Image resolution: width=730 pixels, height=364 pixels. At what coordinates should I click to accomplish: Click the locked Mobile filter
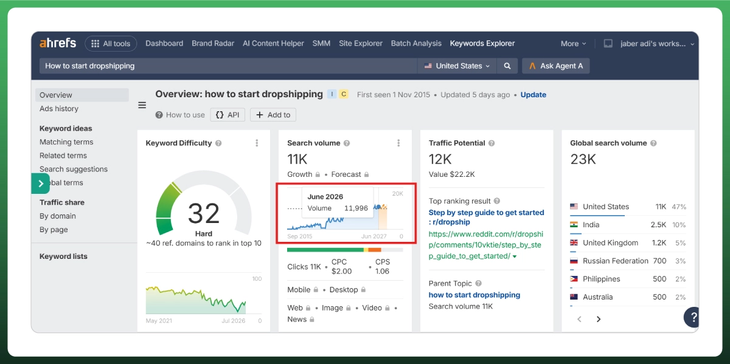(303, 290)
